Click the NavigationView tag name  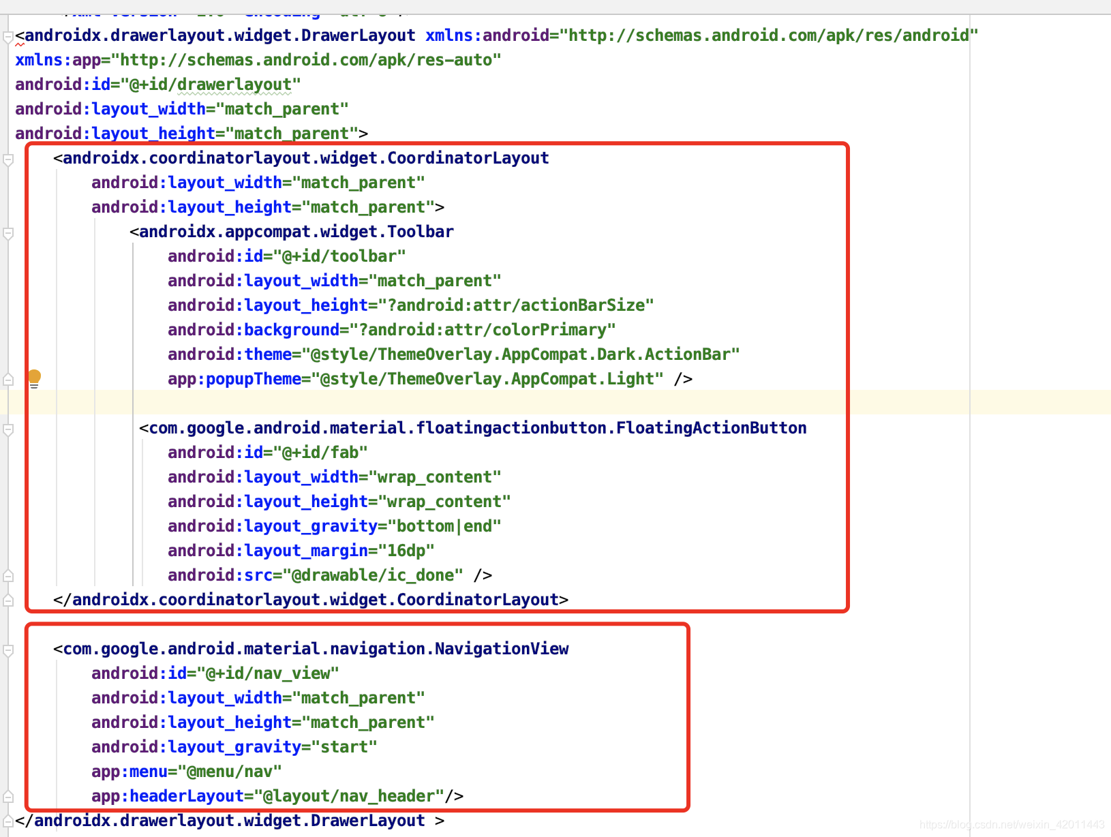tap(316, 649)
